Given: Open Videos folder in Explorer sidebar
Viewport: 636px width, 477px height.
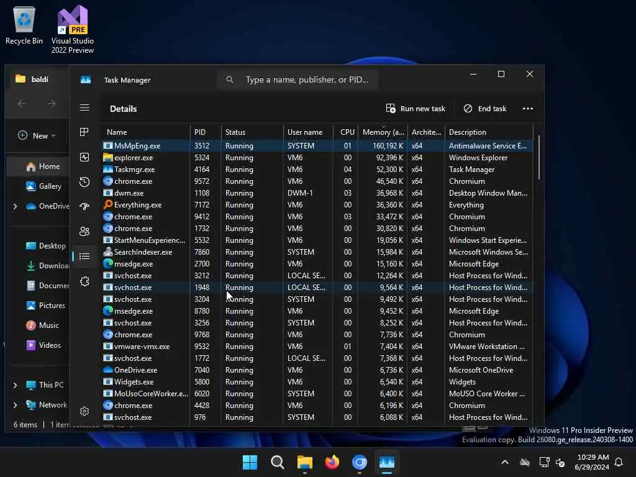Looking at the screenshot, I should pos(43,345).
